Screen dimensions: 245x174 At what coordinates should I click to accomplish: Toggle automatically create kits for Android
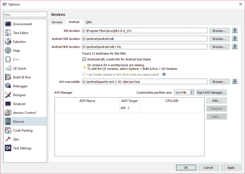pyautogui.click(x=84, y=59)
